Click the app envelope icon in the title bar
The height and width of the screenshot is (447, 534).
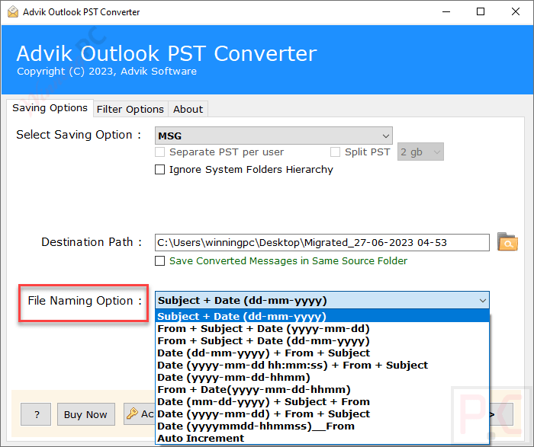[13, 12]
